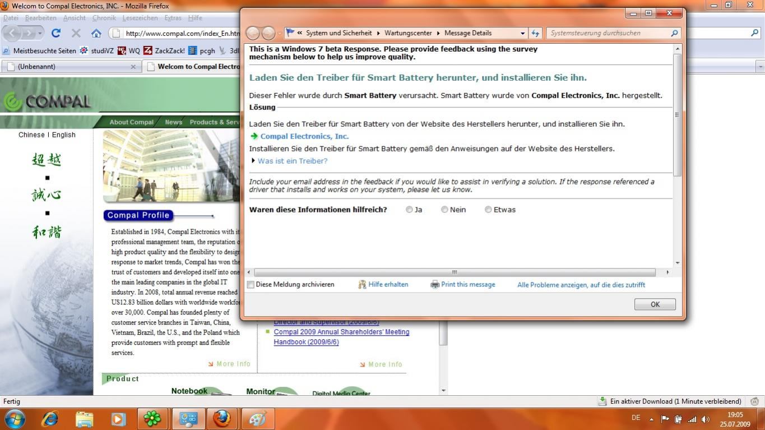Click Ein aktiver Download status text
Screen dimensions: 765x430
[x=675, y=401]
